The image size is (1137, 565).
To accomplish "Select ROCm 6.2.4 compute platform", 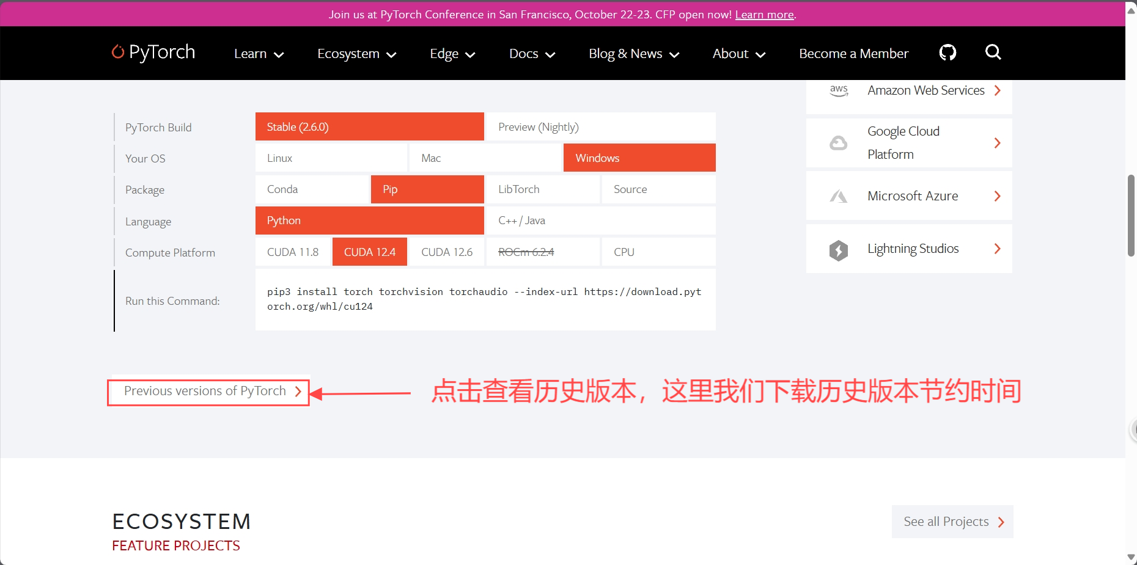I will [x=543, y=252].
